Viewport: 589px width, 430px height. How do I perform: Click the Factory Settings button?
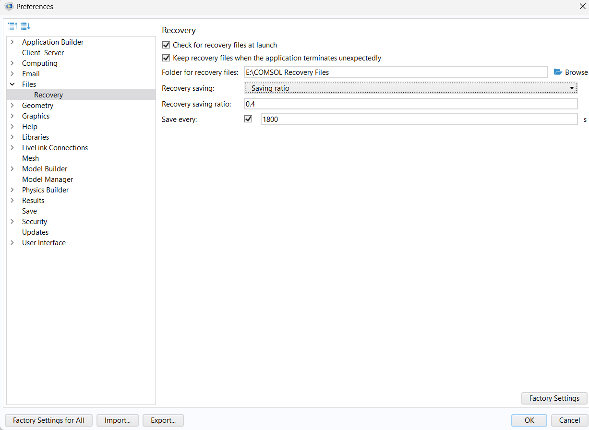[x=554, y=398]
